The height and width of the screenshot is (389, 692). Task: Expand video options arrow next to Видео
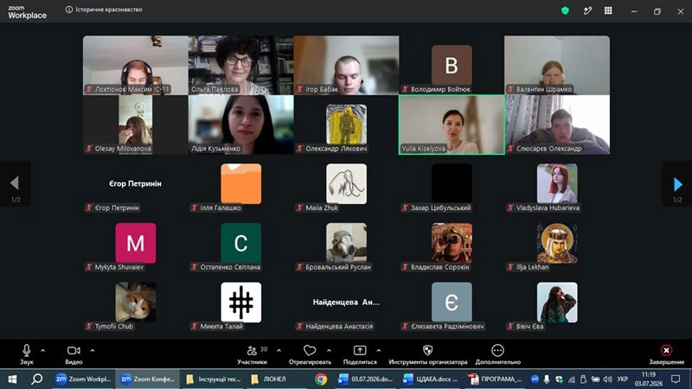pos(93,351)
